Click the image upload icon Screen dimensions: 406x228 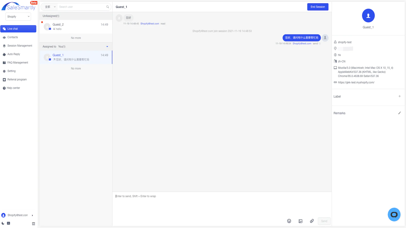click(x=300, y=221)
